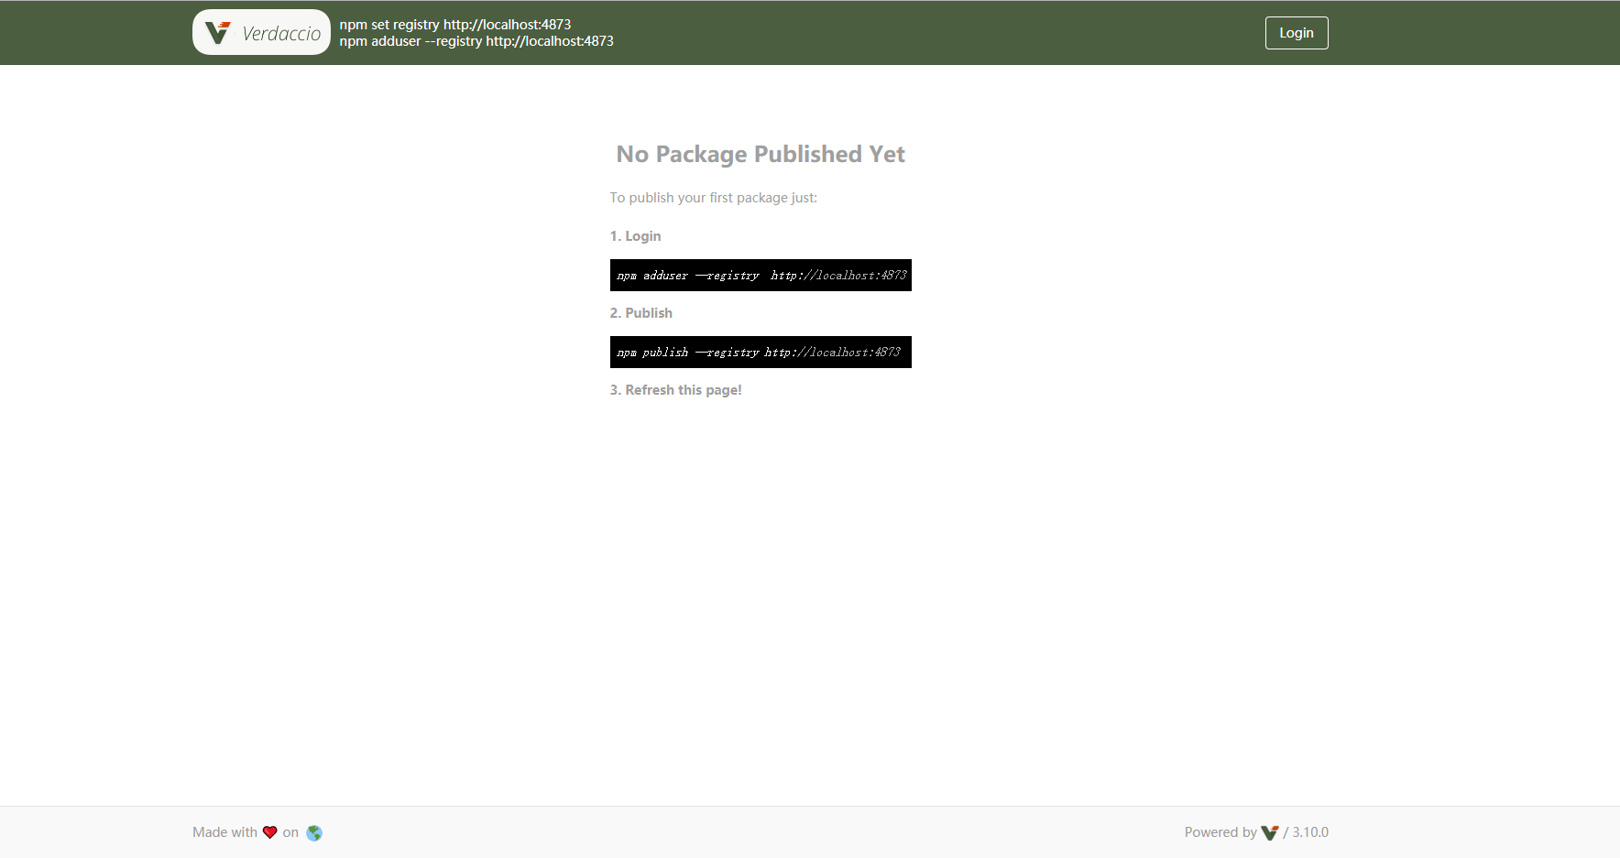The width and height of the screenshot is (1620, 858).
Task: Click the npm adduser command code block
Action: 761,275
